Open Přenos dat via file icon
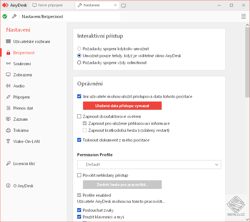250x222 pixels. click(x=8, y=108)
